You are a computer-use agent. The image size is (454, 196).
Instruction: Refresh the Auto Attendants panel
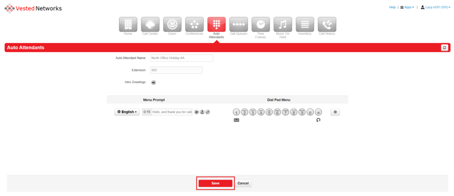click(x=444, y=48)
